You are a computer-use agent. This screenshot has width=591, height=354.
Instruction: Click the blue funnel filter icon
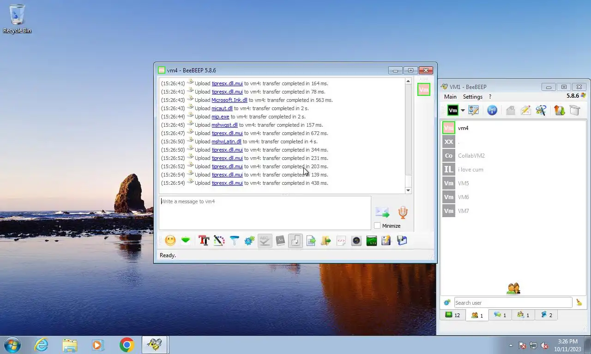pyautogui.click(x=234, y=241)
